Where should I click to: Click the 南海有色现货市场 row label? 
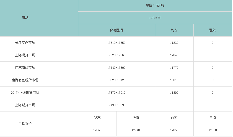point(25,80)
